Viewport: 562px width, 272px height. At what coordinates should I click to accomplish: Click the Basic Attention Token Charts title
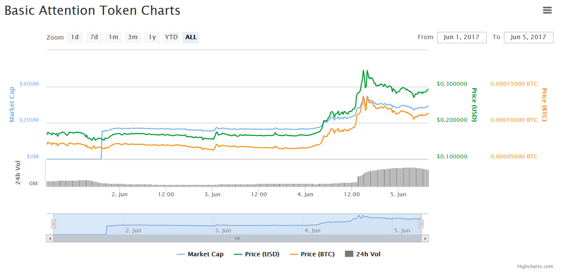(x=92, y=10)
